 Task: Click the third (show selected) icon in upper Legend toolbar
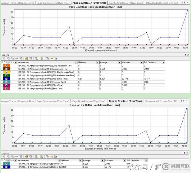click(x=13, y=58)
